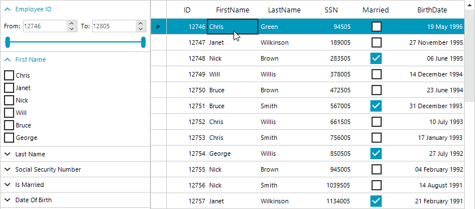Select the 23 June 1994 birth date
The width and height of the screenshot is (475, 209).
click(432, 90)
